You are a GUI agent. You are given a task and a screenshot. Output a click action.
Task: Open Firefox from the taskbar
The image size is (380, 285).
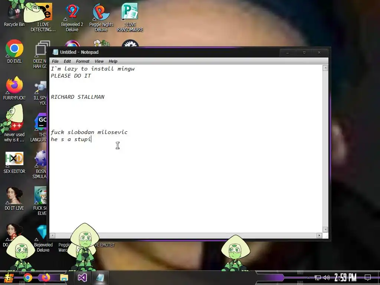pos(46,278)
